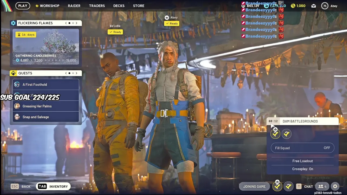Screen dimensions: 347x195
Task: Toggle the Crossplay: On setting
Action: 303,169
